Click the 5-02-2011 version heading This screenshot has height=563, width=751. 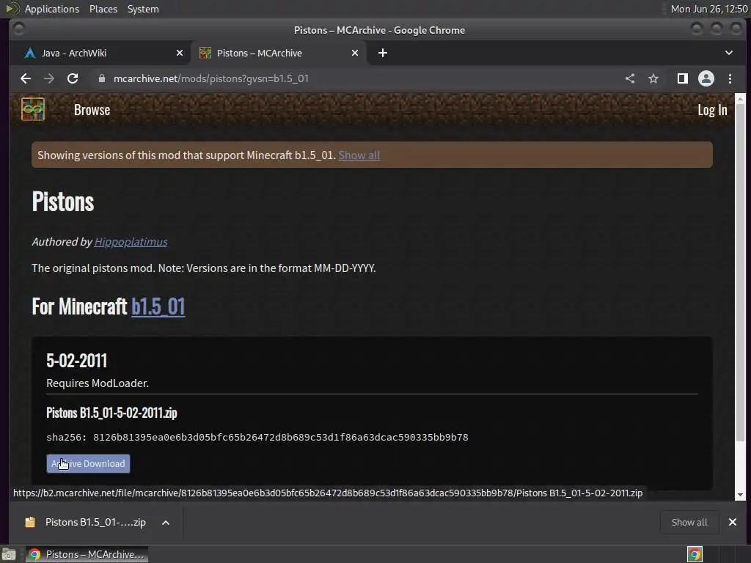[76, 361]
